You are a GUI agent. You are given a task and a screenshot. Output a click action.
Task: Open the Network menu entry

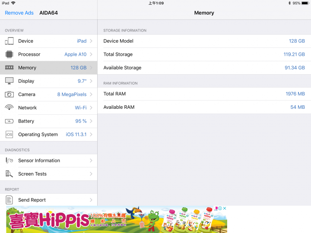pyautogui.click(x=48, y=107)
